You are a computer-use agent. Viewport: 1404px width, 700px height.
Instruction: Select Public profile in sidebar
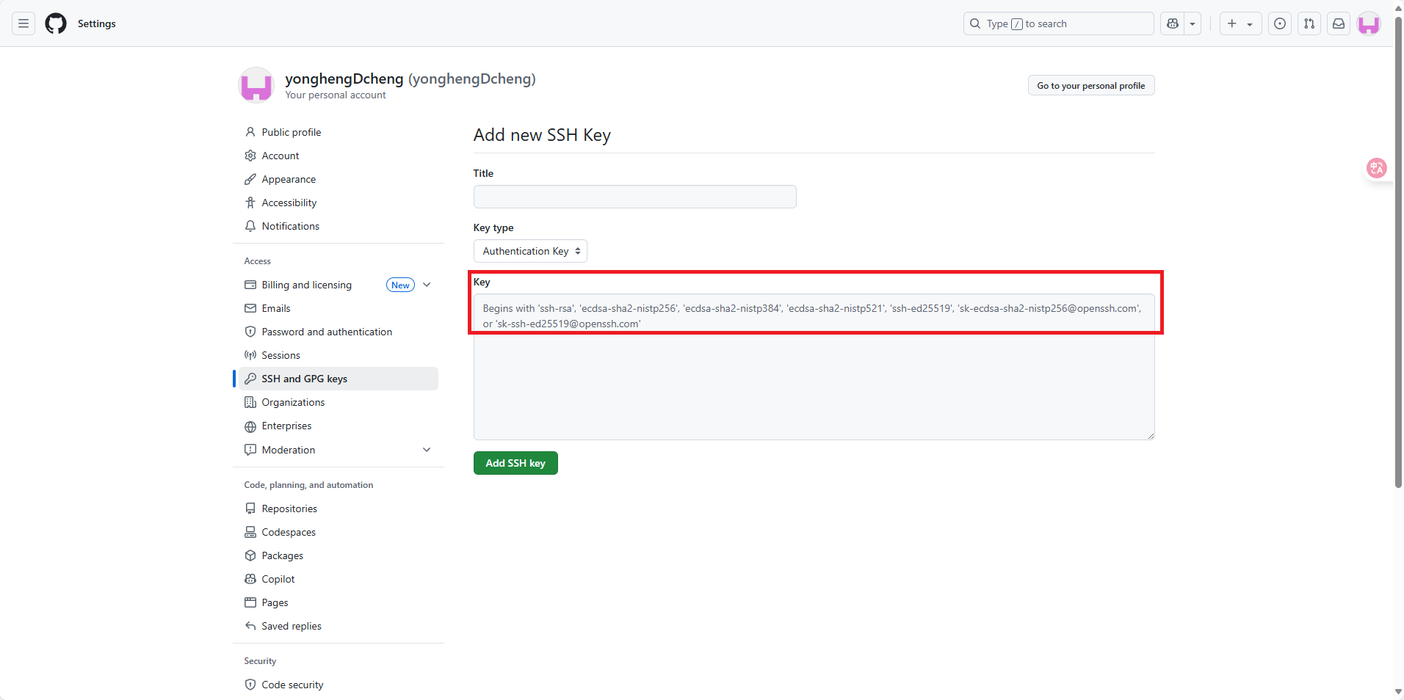292,132
